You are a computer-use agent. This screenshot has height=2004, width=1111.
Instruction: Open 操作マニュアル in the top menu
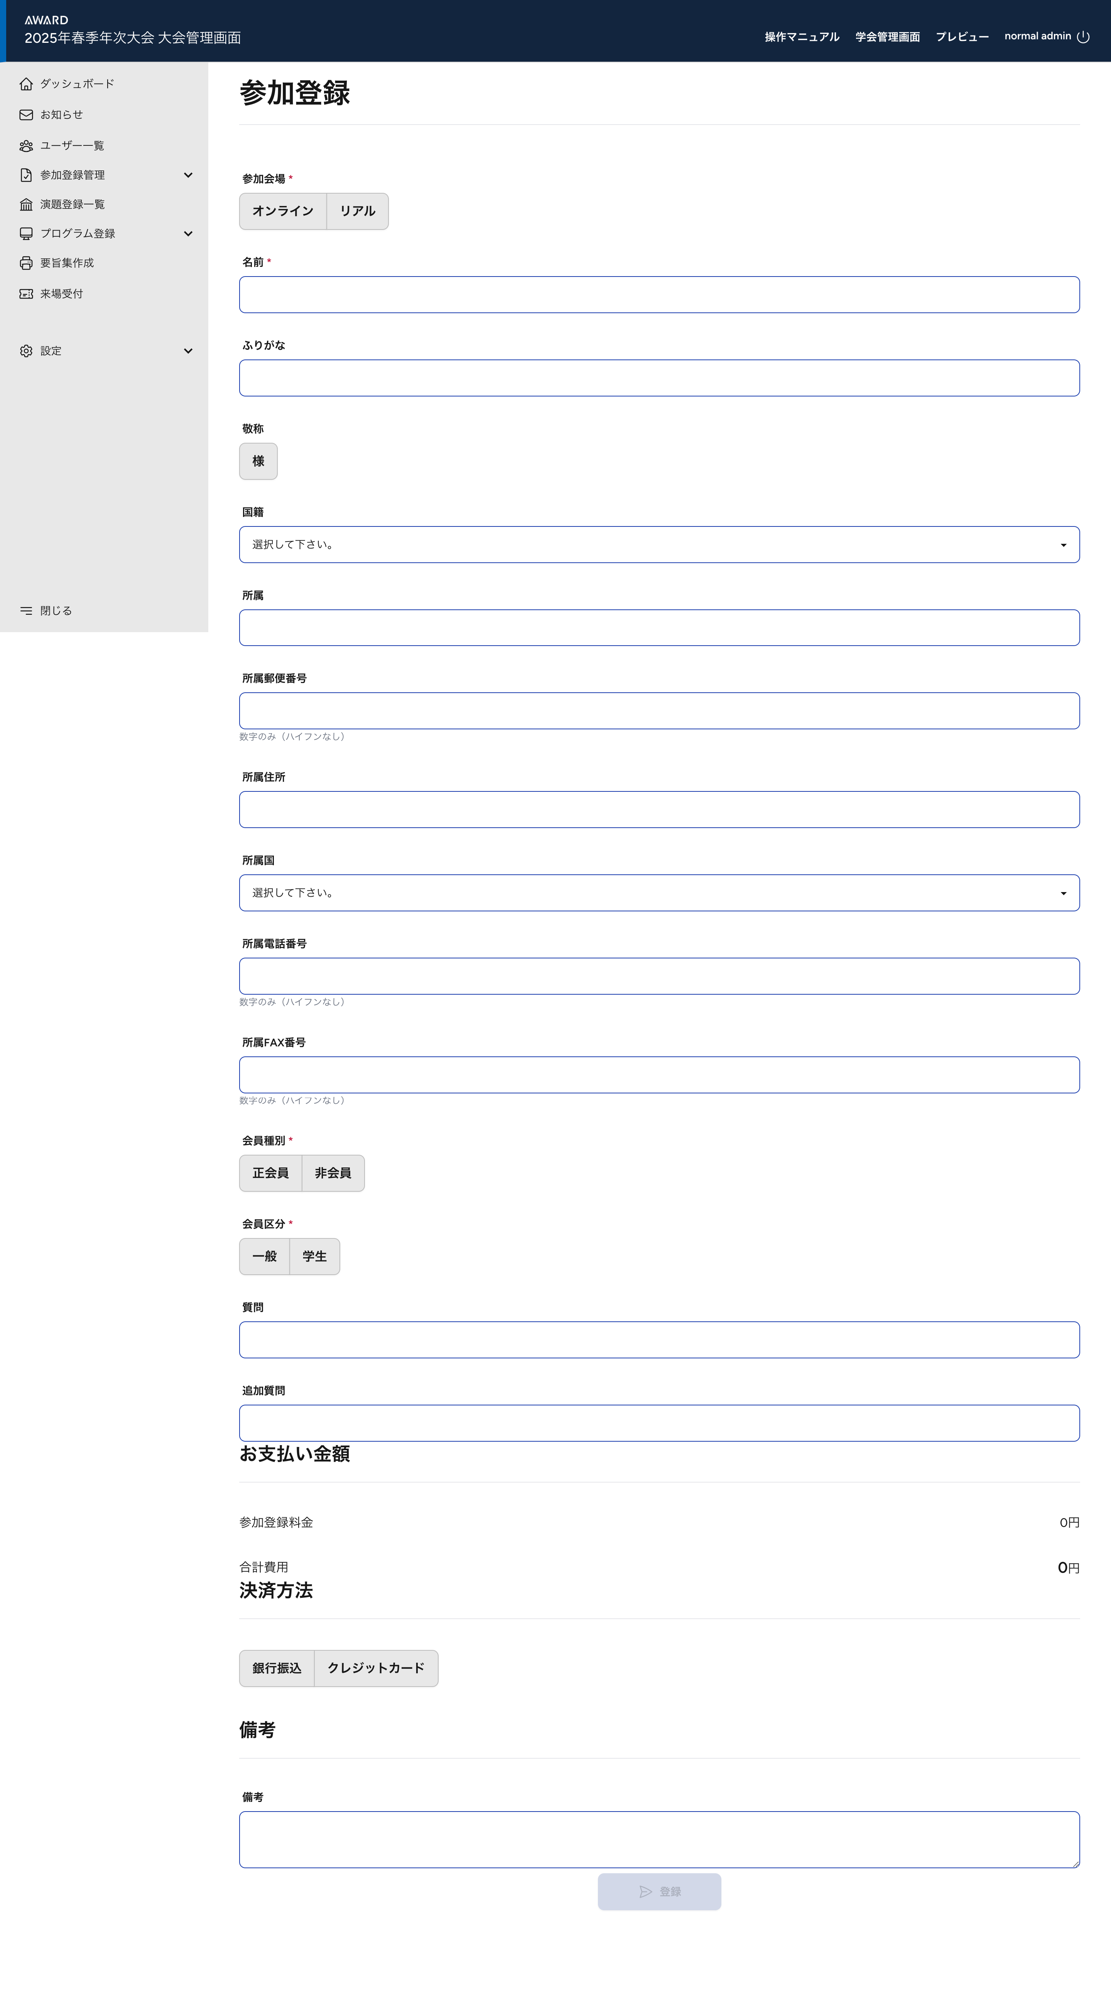coord(801,37)
